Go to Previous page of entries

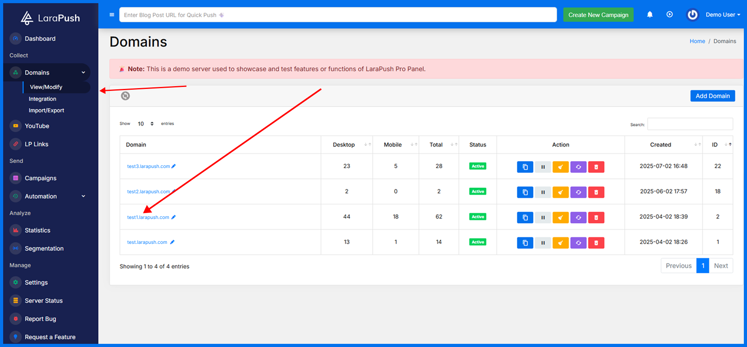point(679,266)
